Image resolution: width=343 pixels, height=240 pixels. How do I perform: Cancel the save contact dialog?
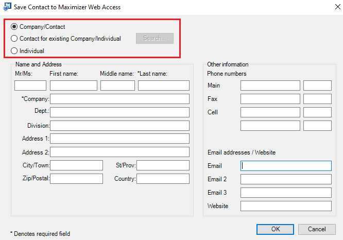point(317,229)
